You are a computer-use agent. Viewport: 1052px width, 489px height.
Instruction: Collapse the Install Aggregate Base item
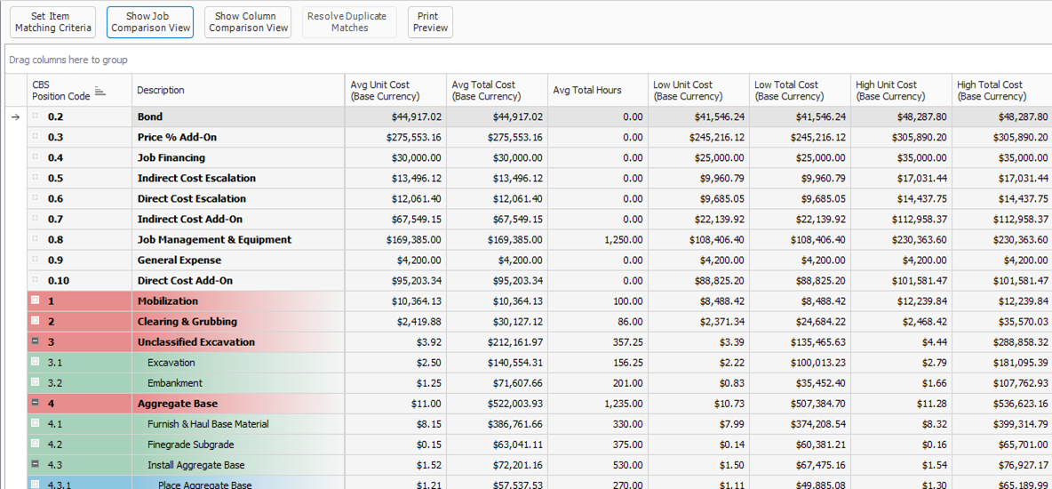coord(36,464)
